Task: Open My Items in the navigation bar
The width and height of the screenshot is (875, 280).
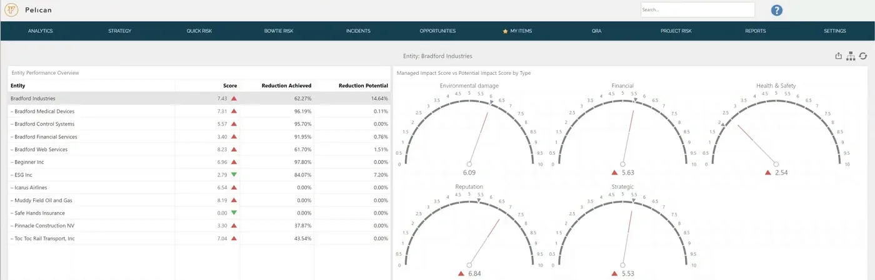Action: click(x=521, y=31)
